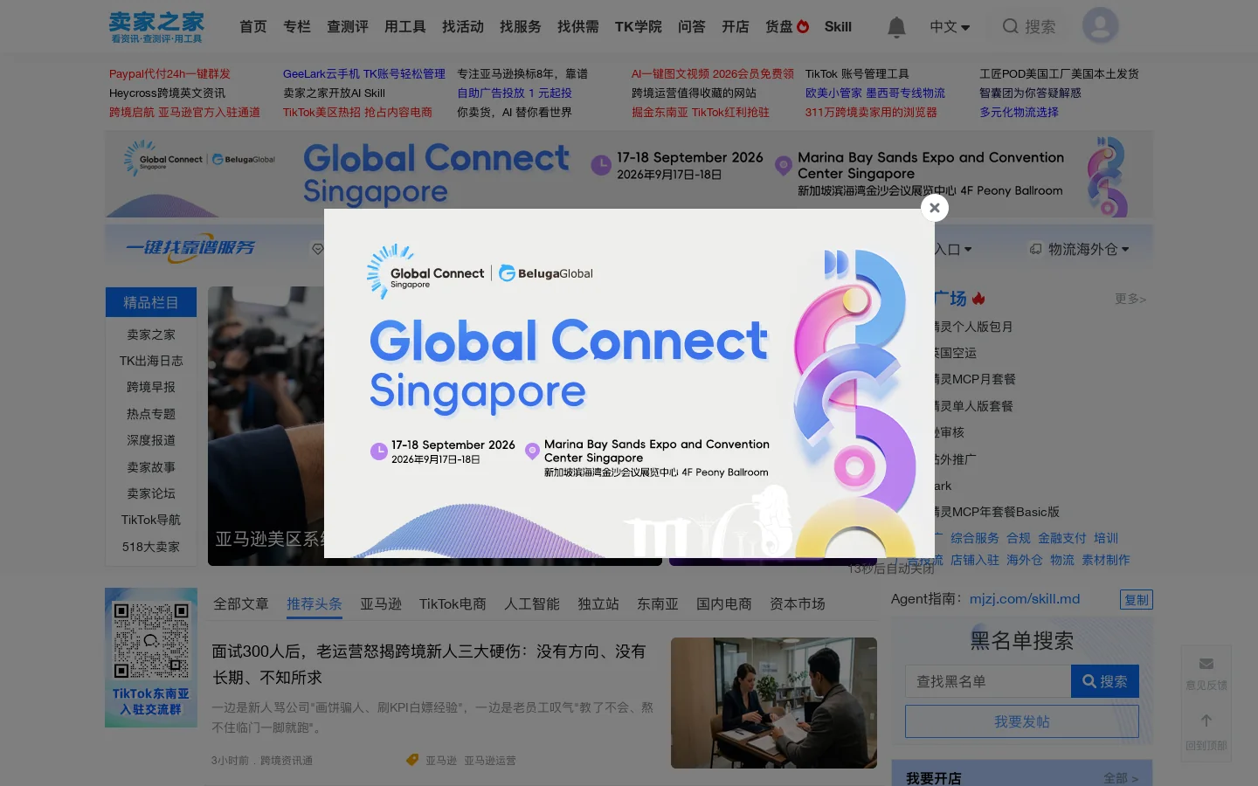Open the 查测评 menu item
The height and width of the screenshot is (786, 1258).
(x=348, y=27)
